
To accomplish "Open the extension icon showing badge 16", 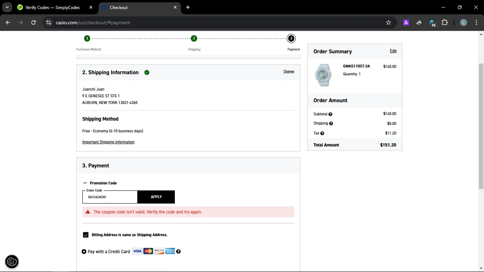I will pos(432,23).
